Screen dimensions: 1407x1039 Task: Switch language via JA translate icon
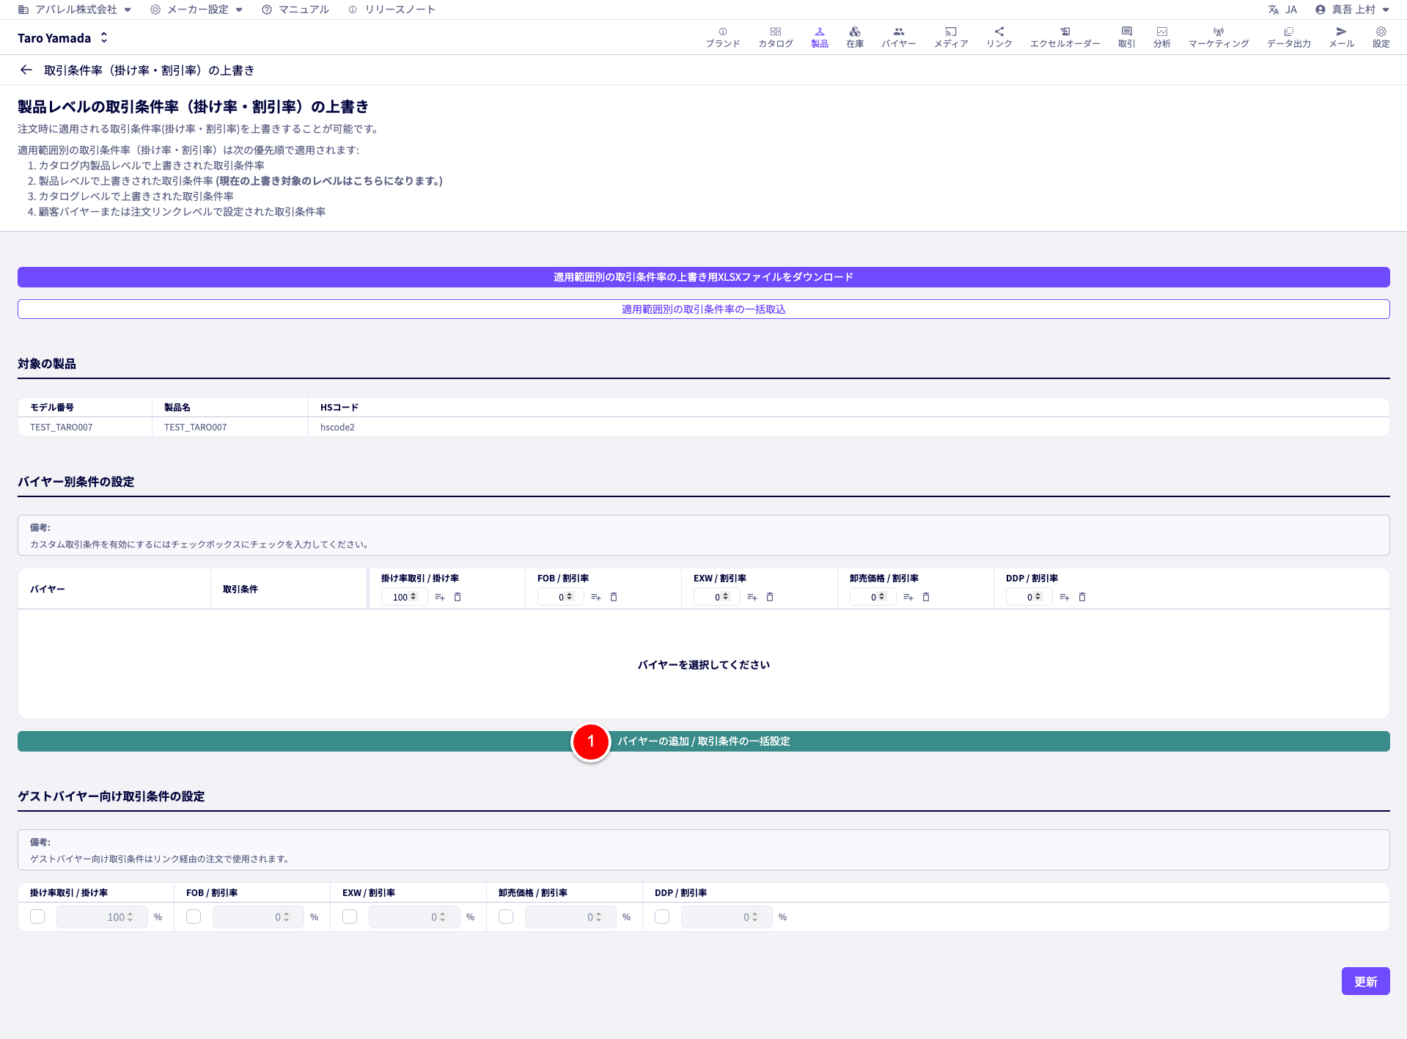tap(1282, 10)
